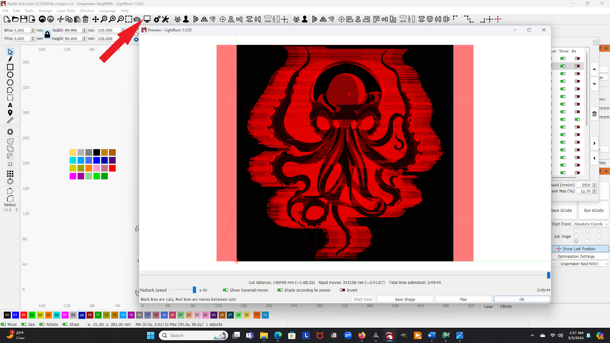The width and height of the screenshot is (610, 343).
Task: Toggle the Rotate lock in status bar
Action: click(x=42, y=324)
